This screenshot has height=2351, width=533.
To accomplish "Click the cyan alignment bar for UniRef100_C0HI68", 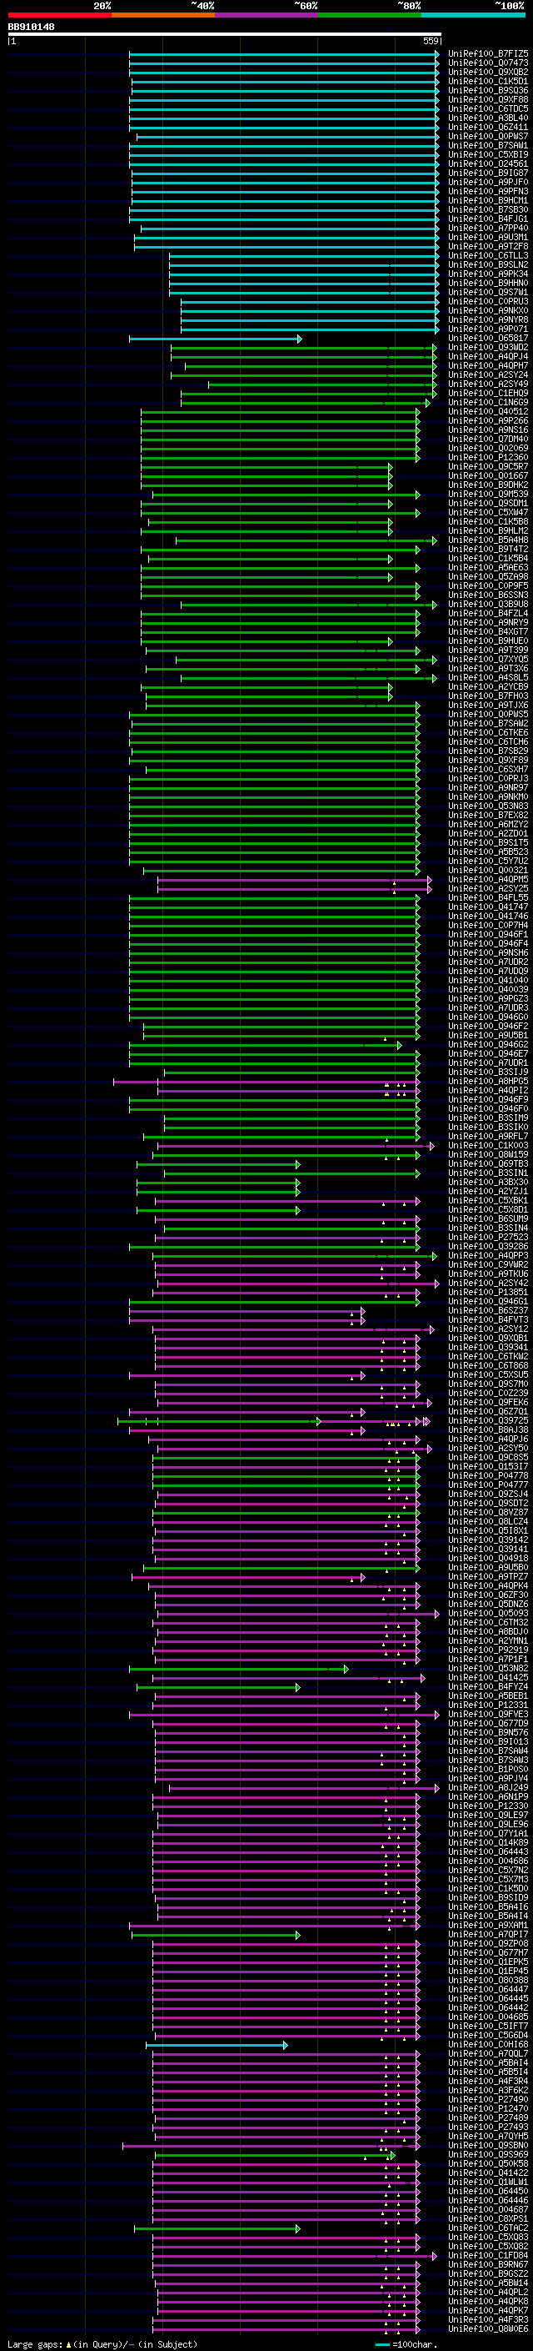I will tap(217, 2044).
